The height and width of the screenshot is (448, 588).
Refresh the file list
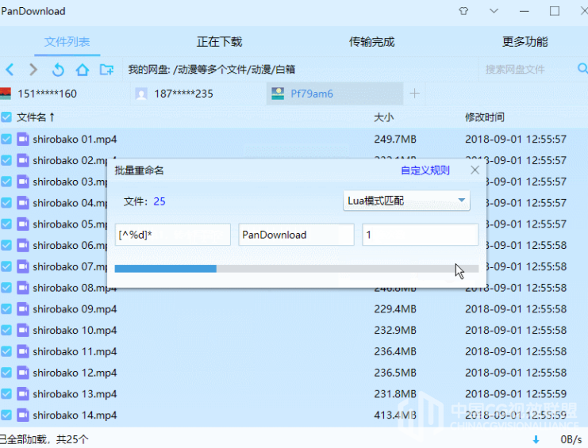[58, 69]
